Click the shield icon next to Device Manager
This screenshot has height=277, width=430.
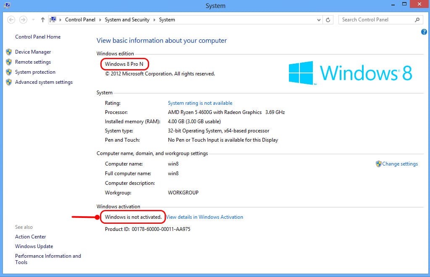9,52
